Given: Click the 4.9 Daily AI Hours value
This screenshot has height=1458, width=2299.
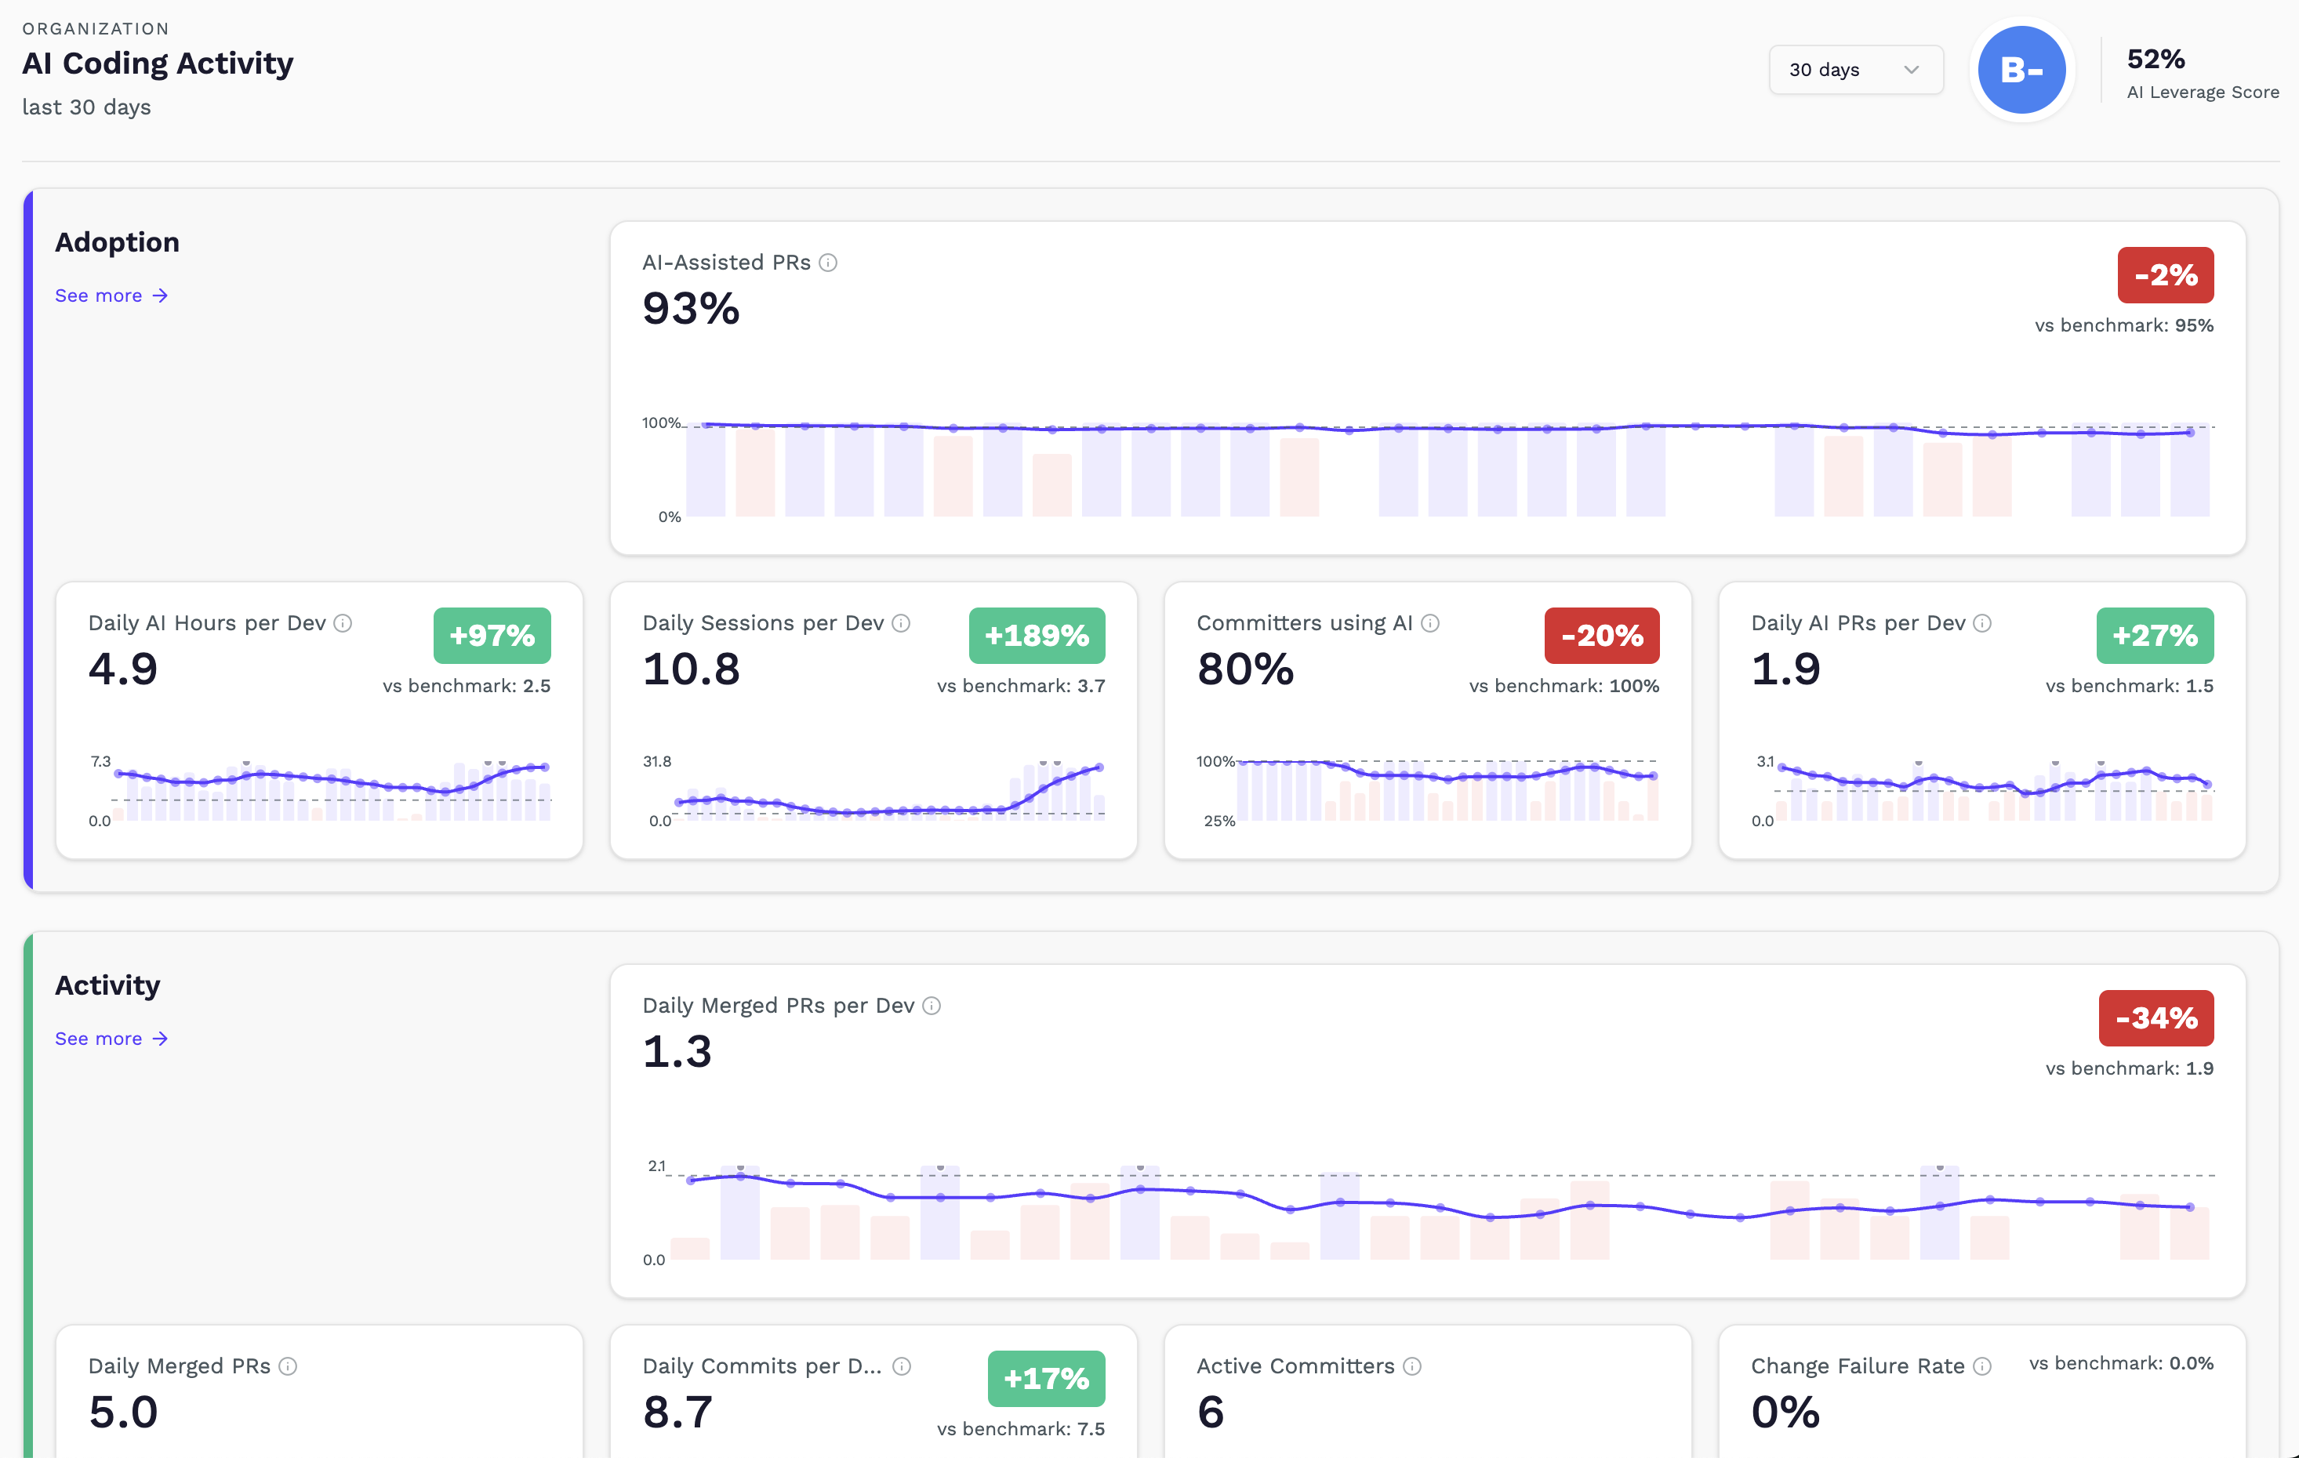Looking at the screenshot, I should click(x=123, y=669).
